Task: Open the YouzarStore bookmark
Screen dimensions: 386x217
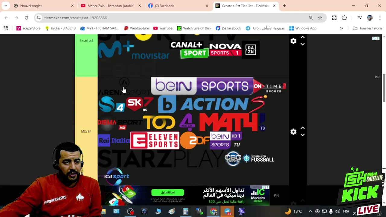Action: [28, 28]
